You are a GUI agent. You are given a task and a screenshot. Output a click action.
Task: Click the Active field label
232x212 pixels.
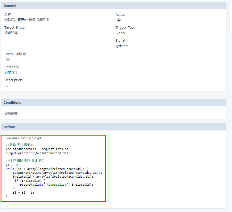click(x=120, y=15)
